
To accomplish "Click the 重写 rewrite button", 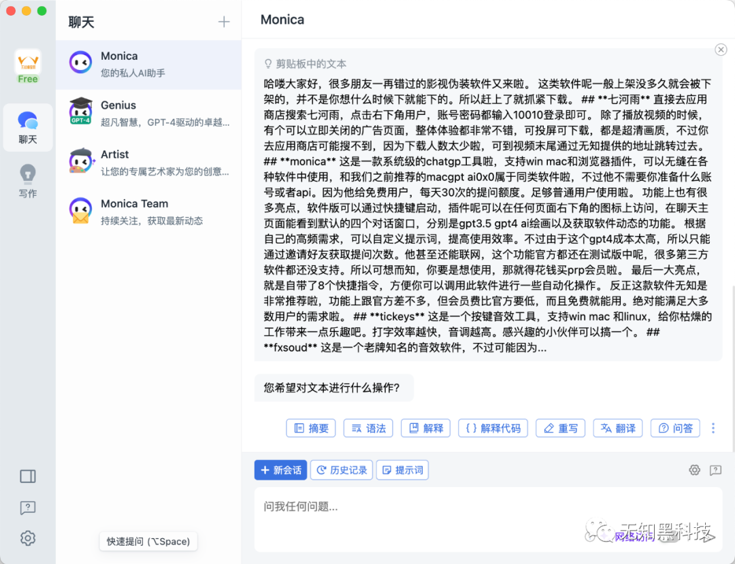I will tap(561, 428).
